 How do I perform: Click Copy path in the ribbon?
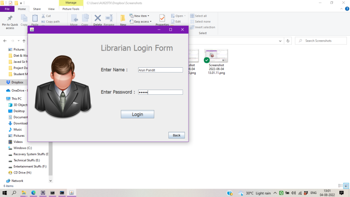click(x=50, y=21)
